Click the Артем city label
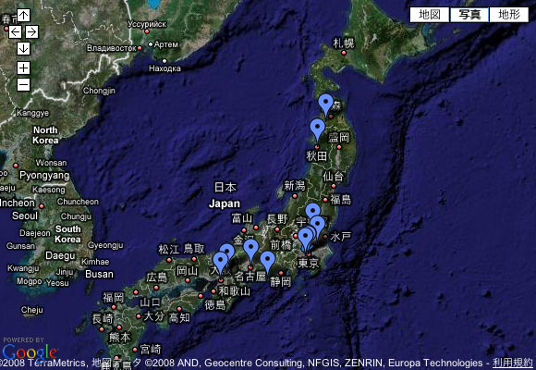Screen dimensions: 536x370 [166, 44]
